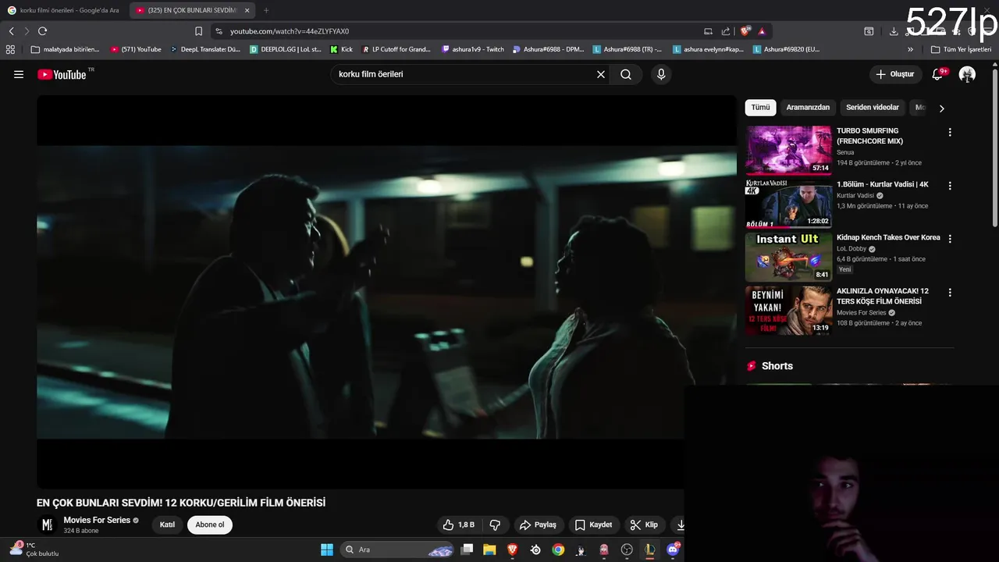Open options for TURBO SMURFING video

tap(950, 133)
